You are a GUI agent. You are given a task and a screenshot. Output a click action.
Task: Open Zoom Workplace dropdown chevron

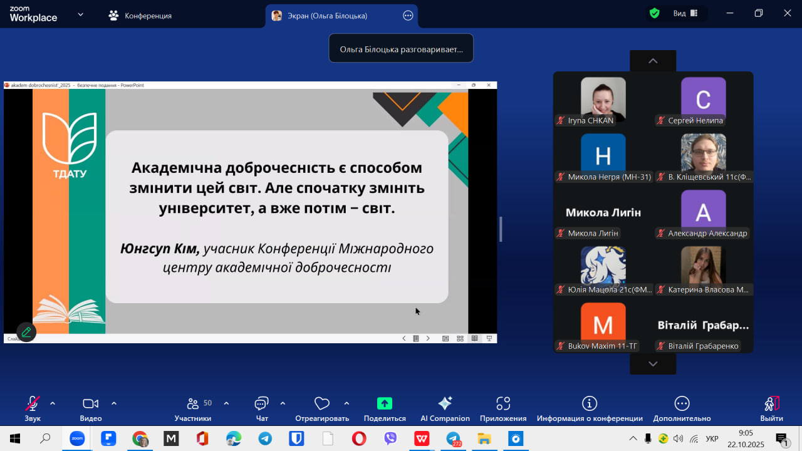(80, 14)
